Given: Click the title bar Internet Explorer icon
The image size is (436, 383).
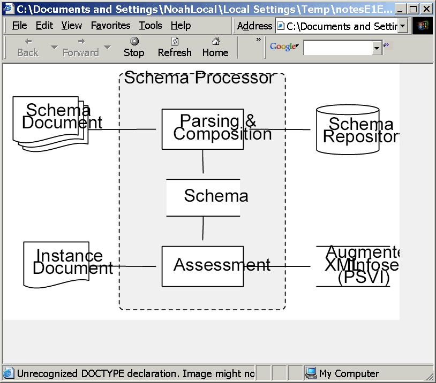Looking at the screenshot, I should point(9,9).
